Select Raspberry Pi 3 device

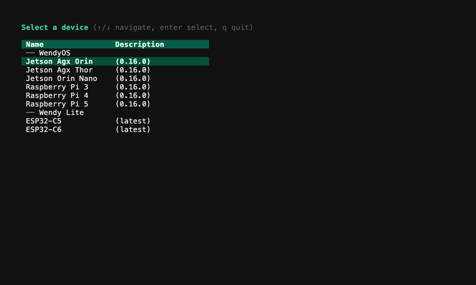coord(115,87)
